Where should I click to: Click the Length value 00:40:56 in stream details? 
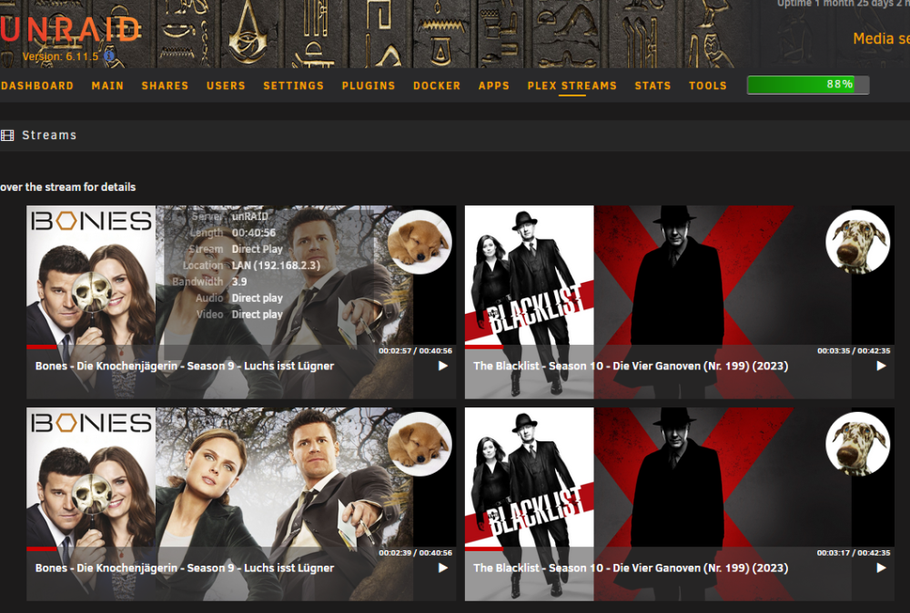[254, 233]
